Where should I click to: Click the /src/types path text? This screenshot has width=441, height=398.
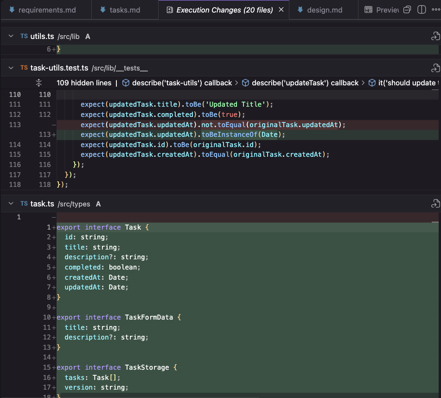(74, 204)
